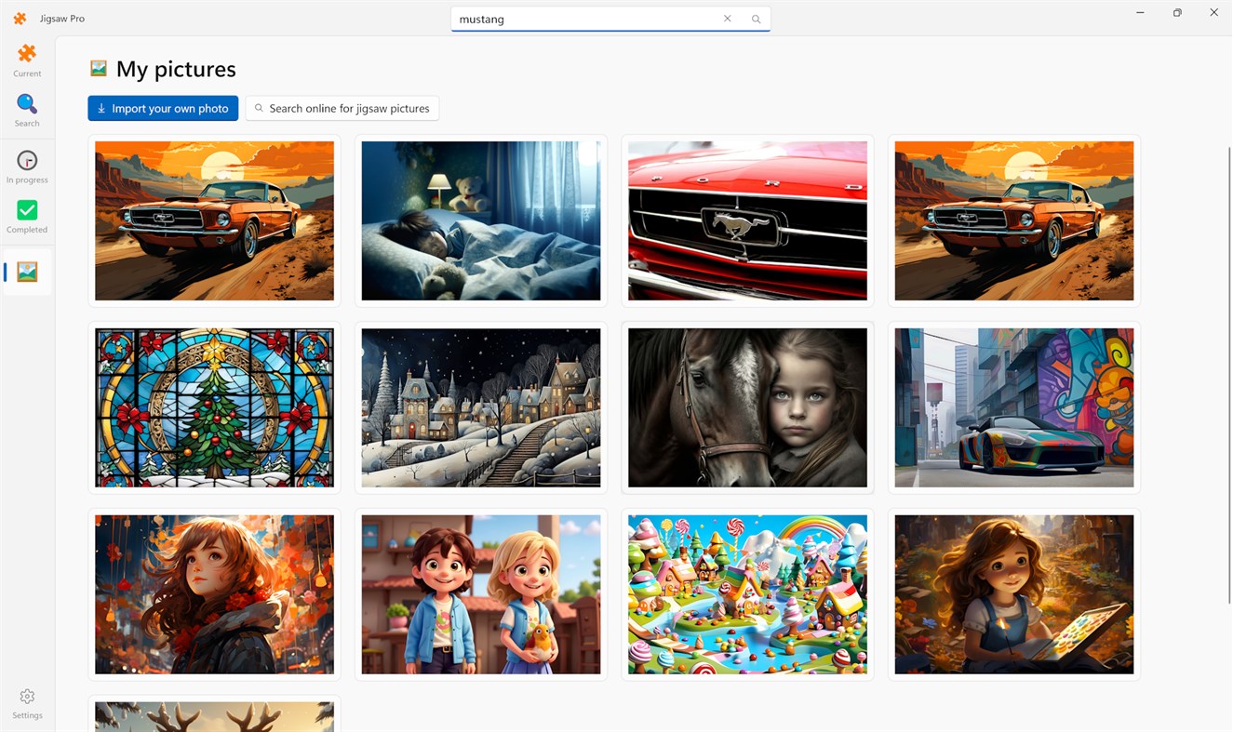The height and width of the screenshot is (732, 1233).
Task: Run the search using the magnifier icon
Action: (x=756, y=18)
